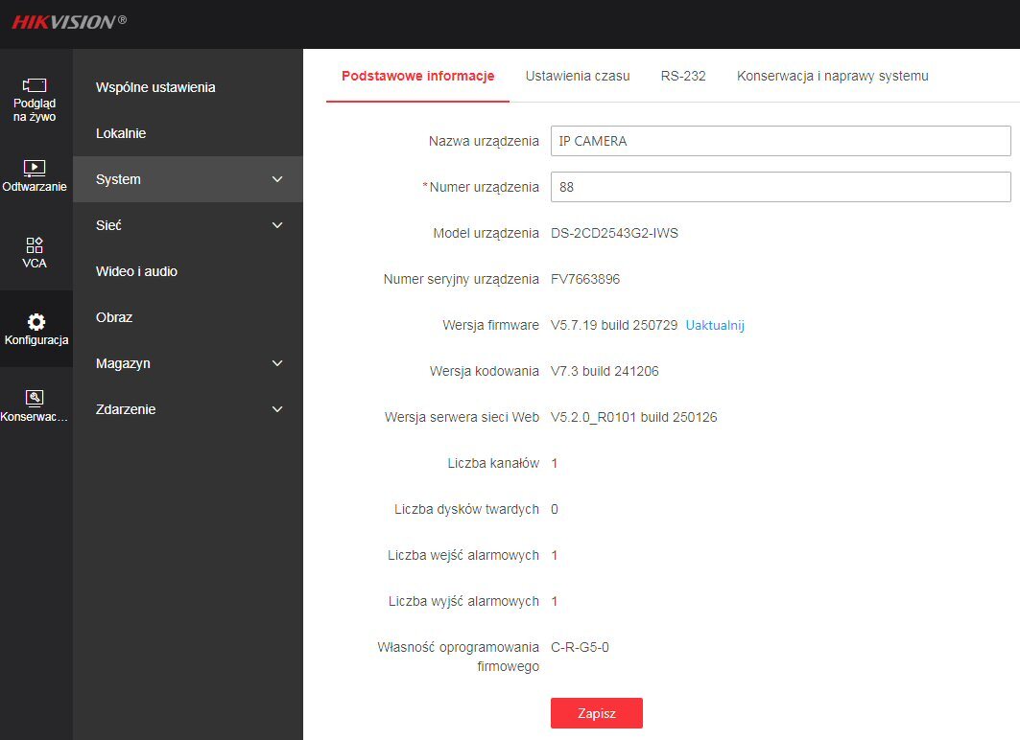Click the Uaktualnij firmware link
1020x740 pixels.
[715, 326]
